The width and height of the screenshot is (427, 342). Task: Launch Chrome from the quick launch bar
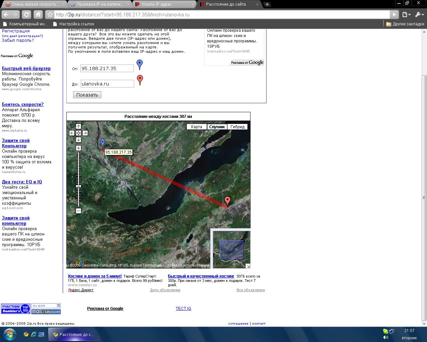[x=26, y=334]
